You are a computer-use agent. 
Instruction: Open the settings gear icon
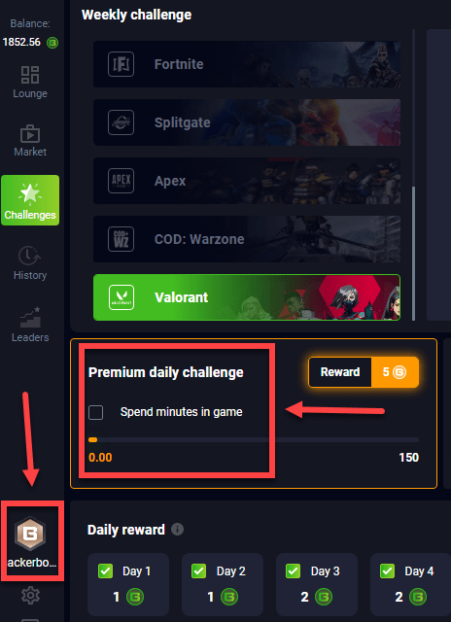[30, 596]
